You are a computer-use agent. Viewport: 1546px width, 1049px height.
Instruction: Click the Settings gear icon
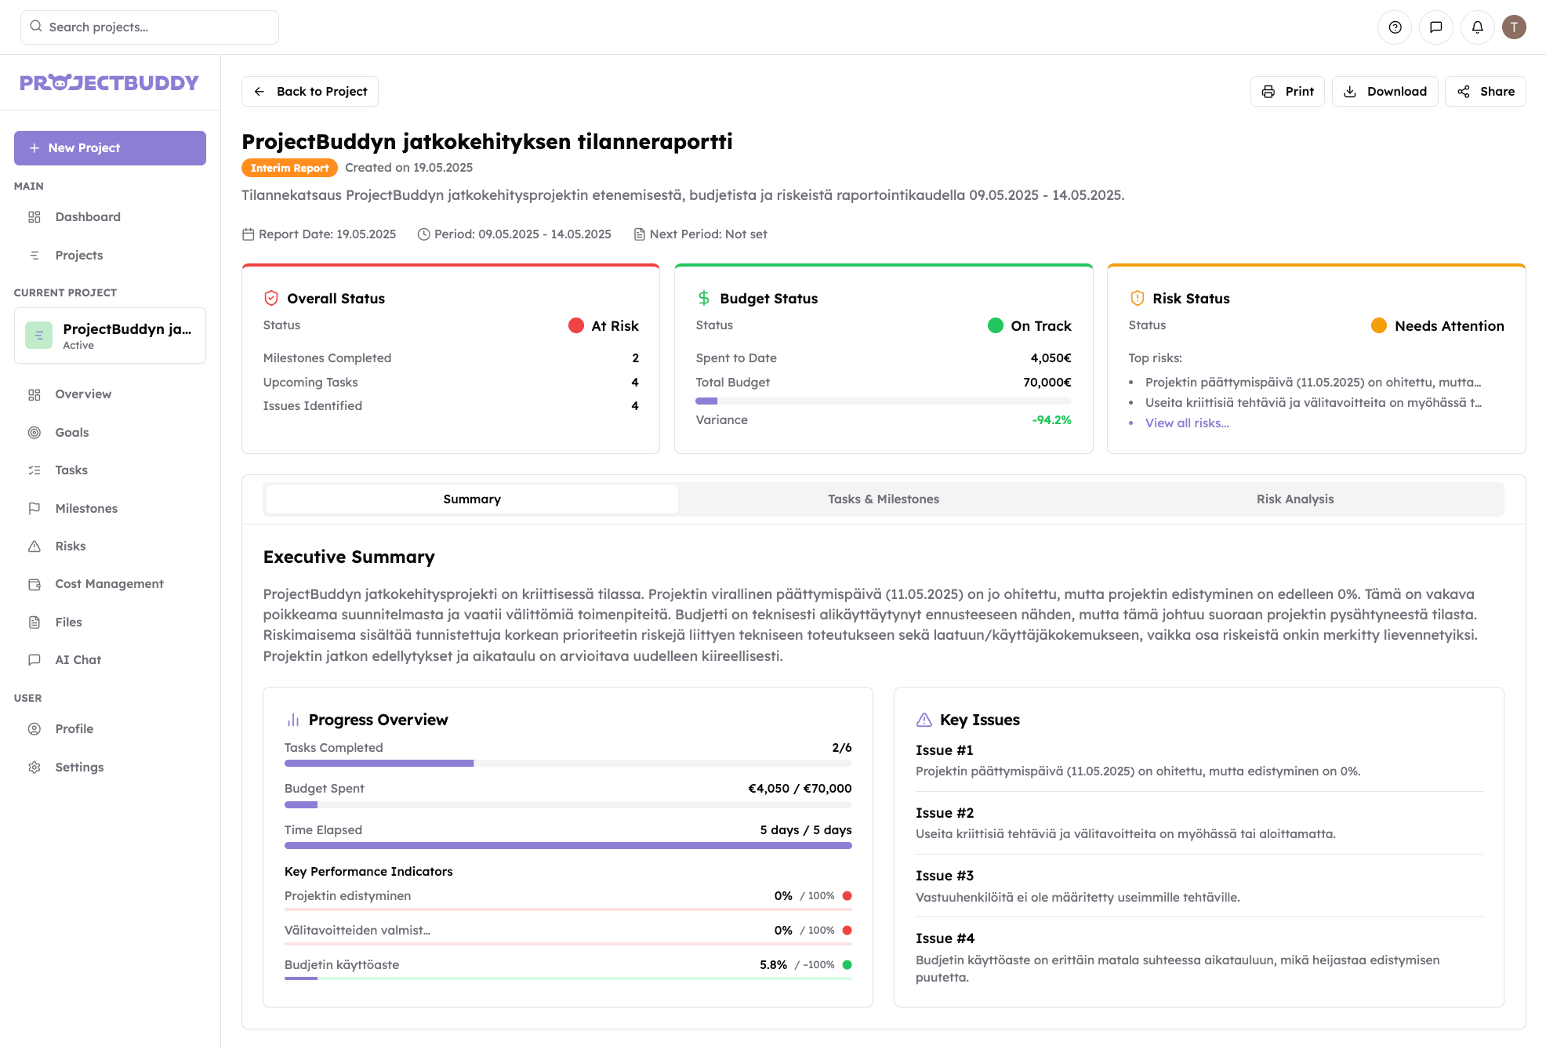34,768
